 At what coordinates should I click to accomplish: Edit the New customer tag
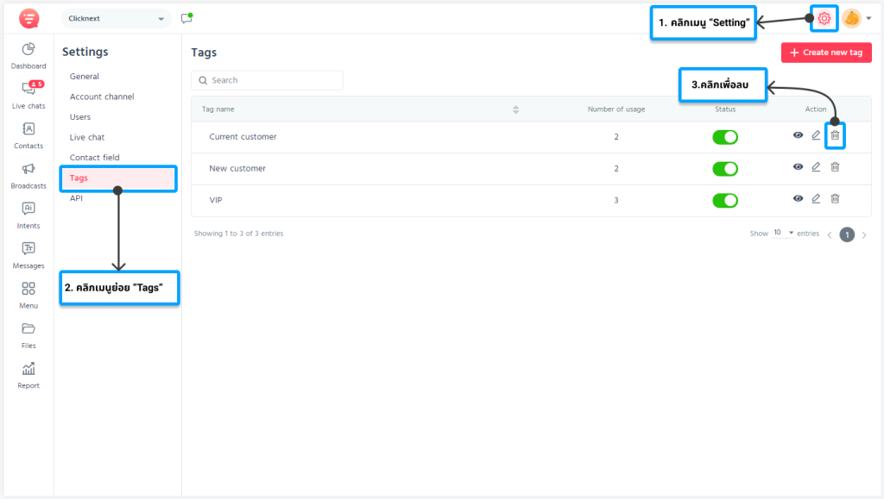(816, 167)
